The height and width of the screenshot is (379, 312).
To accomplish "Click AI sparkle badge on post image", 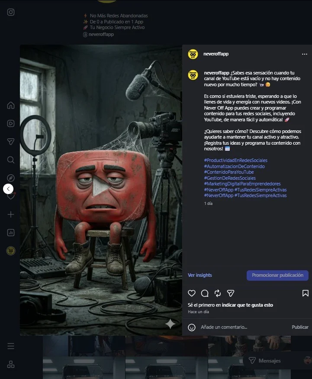I will tap(170, 324).
